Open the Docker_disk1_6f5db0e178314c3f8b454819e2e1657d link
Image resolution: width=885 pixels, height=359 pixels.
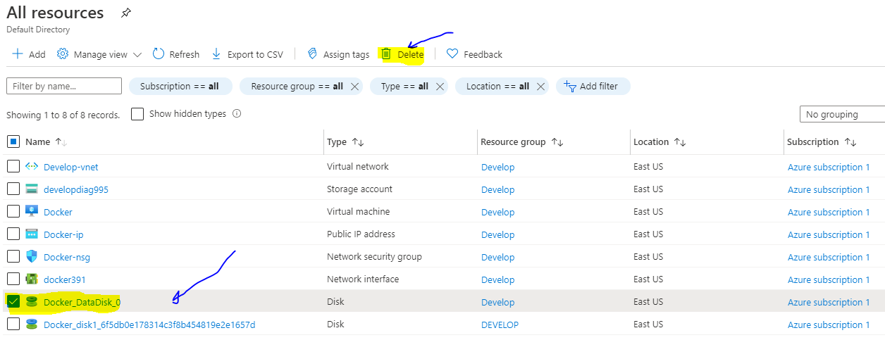click(x=149, y=325)
